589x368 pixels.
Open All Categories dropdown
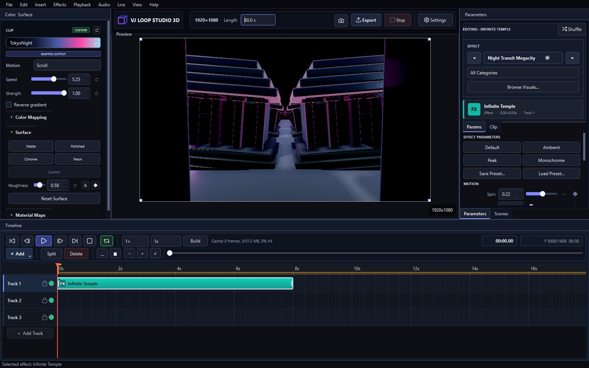[523, 72]
